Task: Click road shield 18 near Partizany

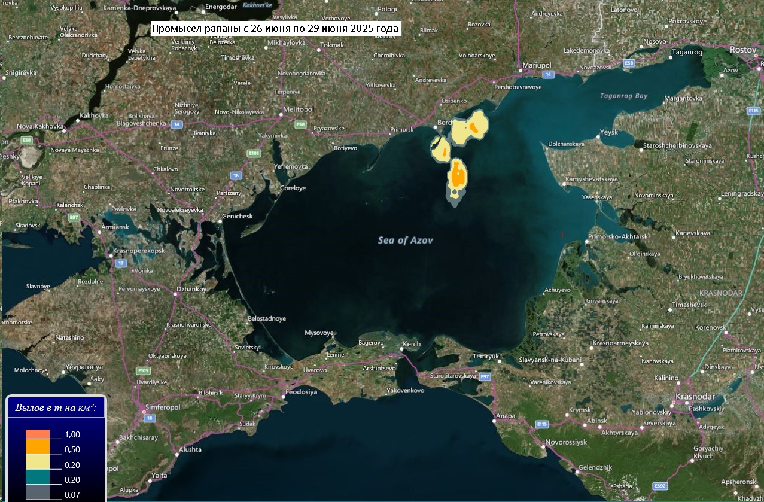Action: pos(237,175)
